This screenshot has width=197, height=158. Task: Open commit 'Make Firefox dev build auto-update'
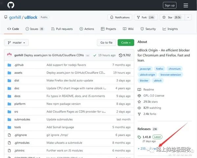click(x=70, y=80)
